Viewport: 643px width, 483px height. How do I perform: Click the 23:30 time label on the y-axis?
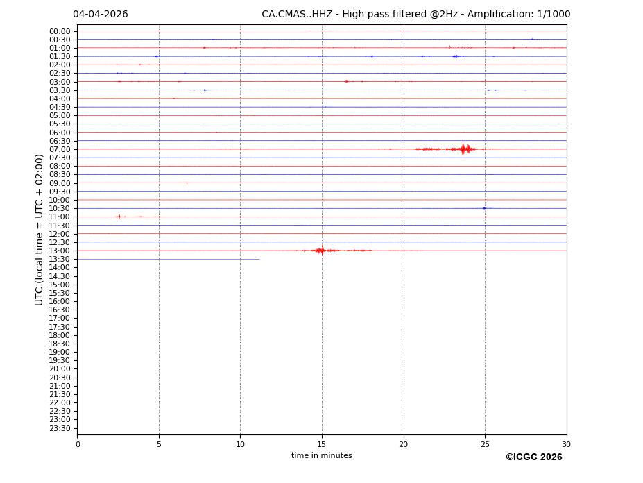click(x=60, y=428)
